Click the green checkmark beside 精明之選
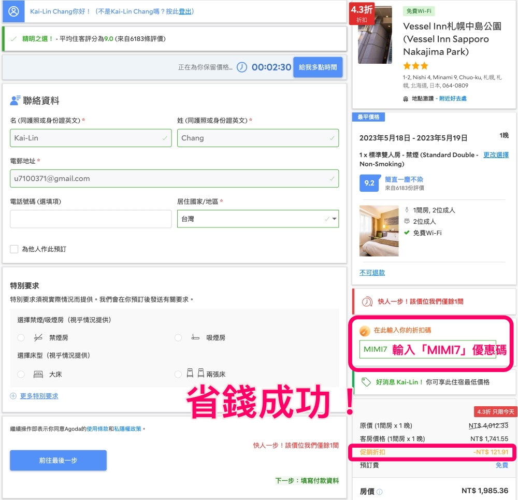518x500 pixels. (x=13, y=39)
